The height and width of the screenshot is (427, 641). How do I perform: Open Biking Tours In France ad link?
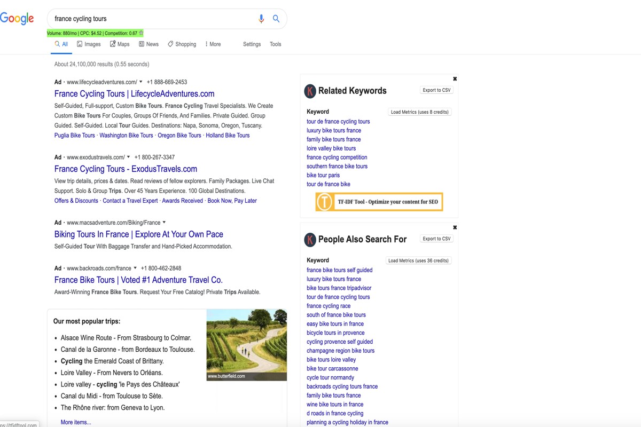coord(138,234)
